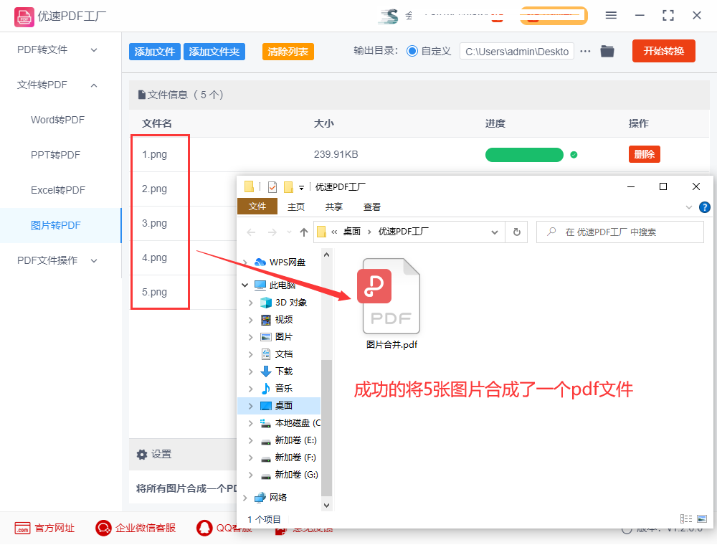Click the 下载 arrow icon
The height and width of the screenshot is (545, 717).
point(266,371)
